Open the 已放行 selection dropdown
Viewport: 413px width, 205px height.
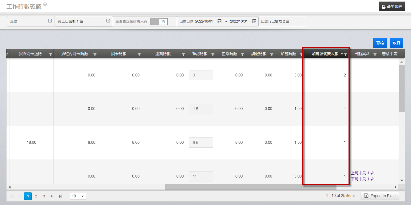282,21
